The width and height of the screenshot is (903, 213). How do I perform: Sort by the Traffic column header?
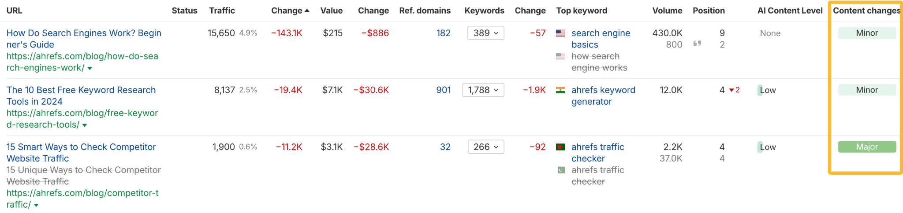(x=222, y=11)
